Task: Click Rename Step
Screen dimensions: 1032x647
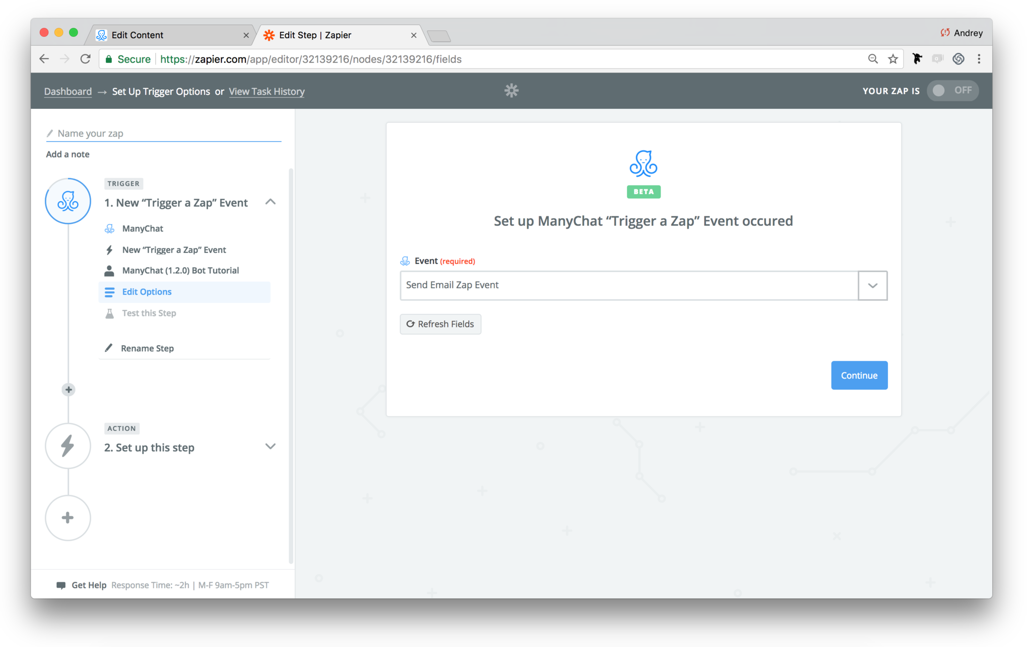Action: 147,348
